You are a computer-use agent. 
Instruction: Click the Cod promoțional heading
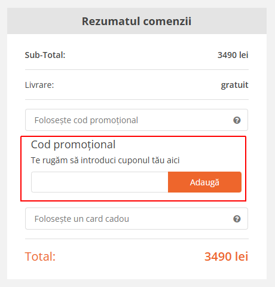[x=73, y=145]
